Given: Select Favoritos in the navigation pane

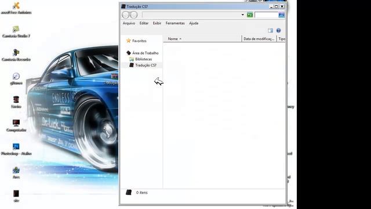Looking at the screenshot, I should click(x=139, y=41).
